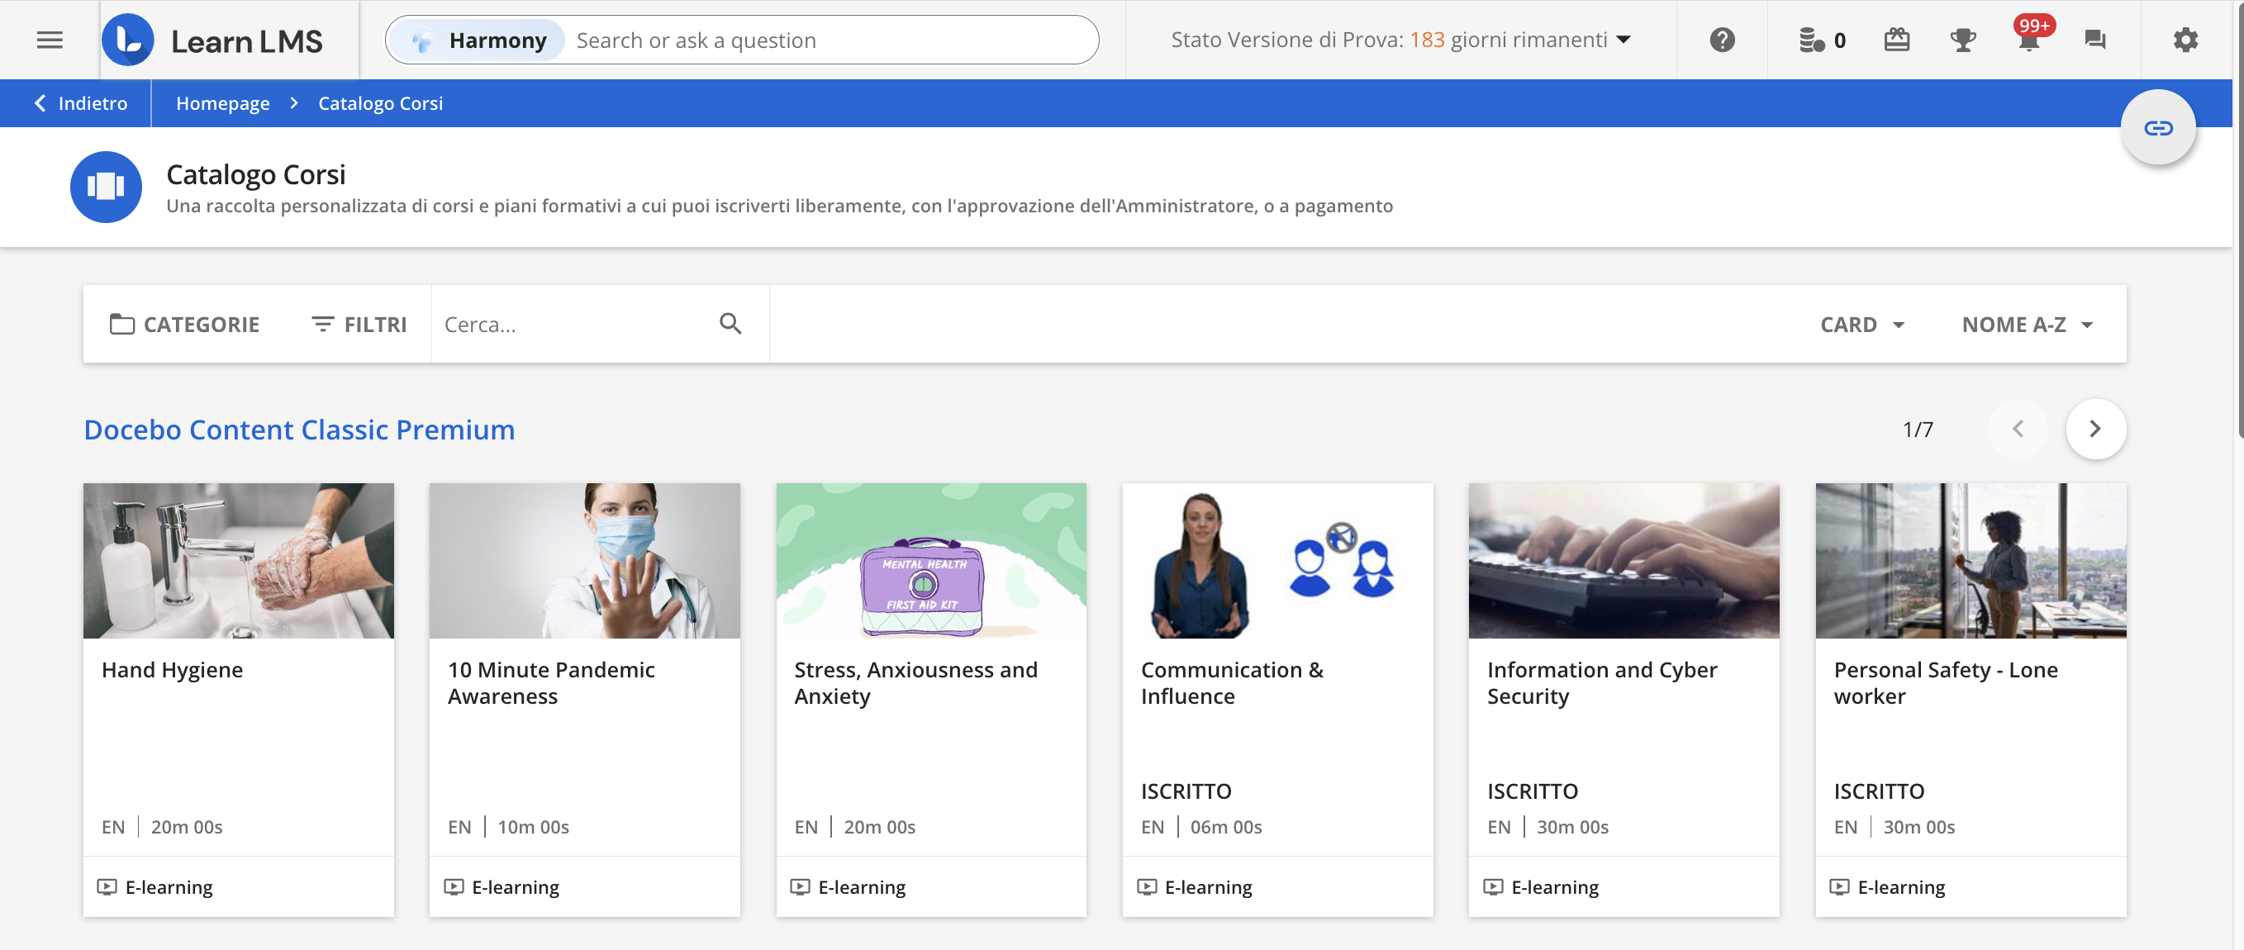Click Indietro back button
Image resolution: width=2244 pixels, height=950 pixels.
click(80, 102)
